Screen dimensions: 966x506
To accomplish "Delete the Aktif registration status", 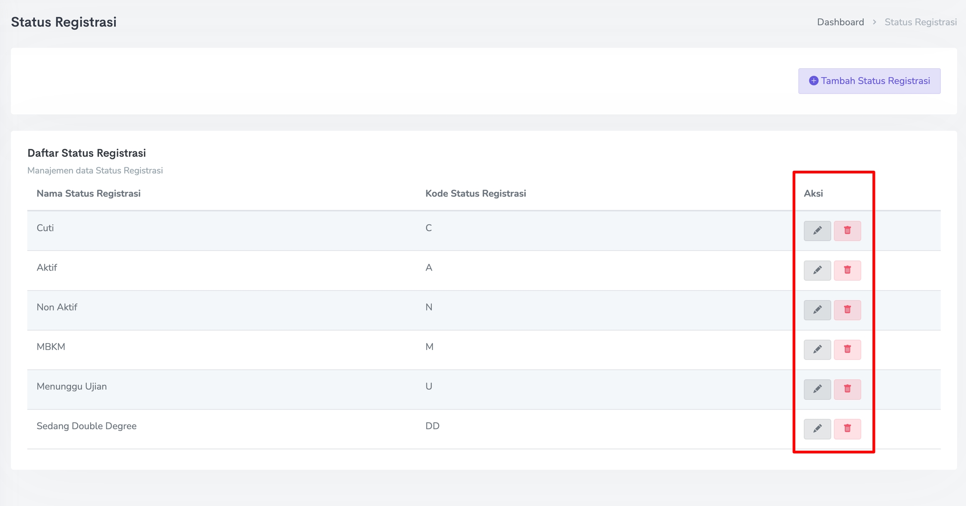I will (x=847, y=270).
